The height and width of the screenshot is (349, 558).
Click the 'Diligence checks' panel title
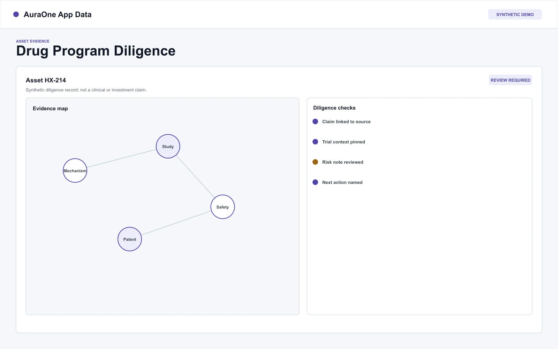pos(334,108)
